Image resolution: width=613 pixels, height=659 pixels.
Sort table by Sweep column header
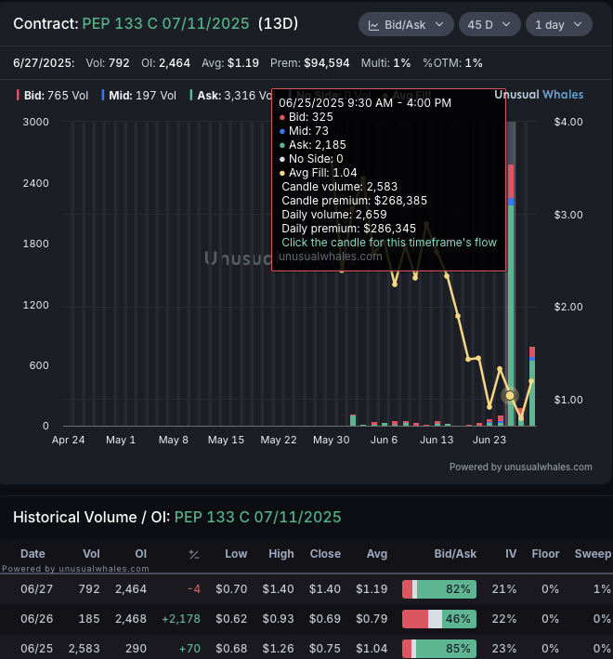pyautogui.click(x=593, y=554)
